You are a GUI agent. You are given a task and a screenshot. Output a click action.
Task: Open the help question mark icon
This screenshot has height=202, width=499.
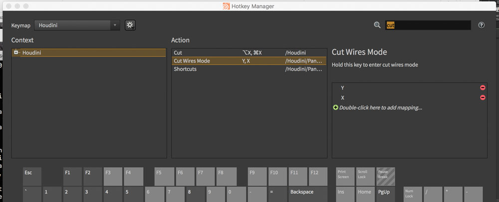pyautogui.click(x=481, y=25)
